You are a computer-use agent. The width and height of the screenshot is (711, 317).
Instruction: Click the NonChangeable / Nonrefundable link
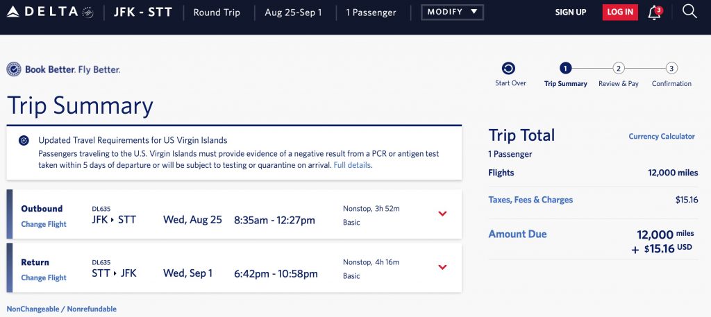(x=62, y=309)
